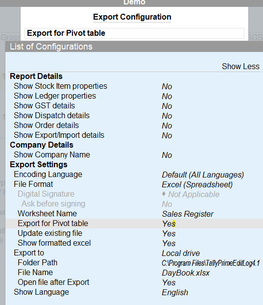This screenshot has height=305, width=263.
Task: Open File Format Excel (Spreadsheet) option
Action: tap(197, 184)
